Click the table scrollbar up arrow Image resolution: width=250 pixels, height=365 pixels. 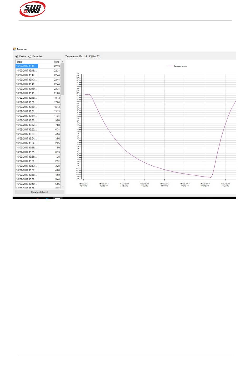tap(62, 62)
